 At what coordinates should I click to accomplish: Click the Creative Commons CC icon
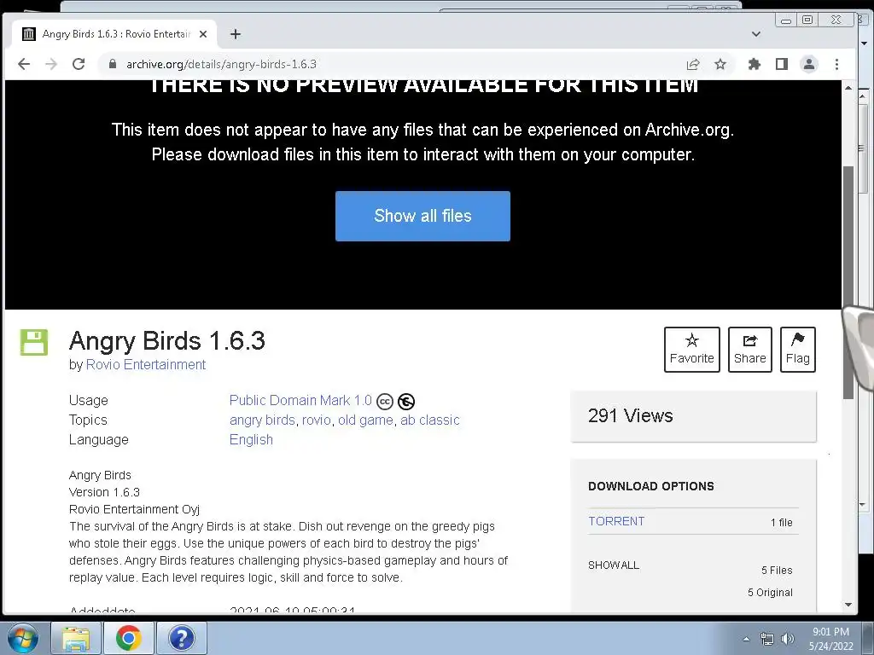click(x=385, y=401)
